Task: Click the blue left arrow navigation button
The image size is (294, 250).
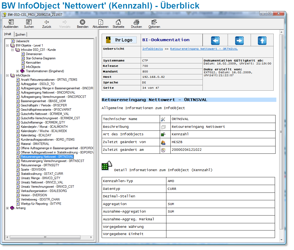Action: pyautogui.click(x=215, y=40)
